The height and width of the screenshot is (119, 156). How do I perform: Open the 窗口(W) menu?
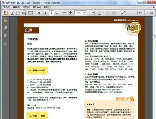[37, 7]
